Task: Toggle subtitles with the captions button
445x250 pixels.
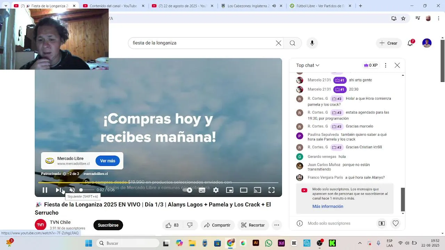Action: pos(202,190)
